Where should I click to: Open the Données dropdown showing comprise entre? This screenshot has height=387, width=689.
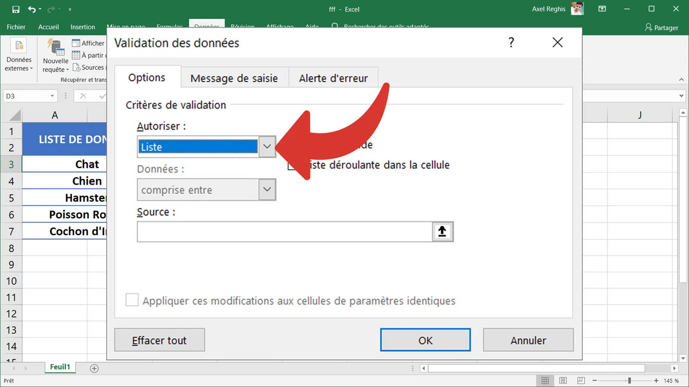click(x=266, y=189)
